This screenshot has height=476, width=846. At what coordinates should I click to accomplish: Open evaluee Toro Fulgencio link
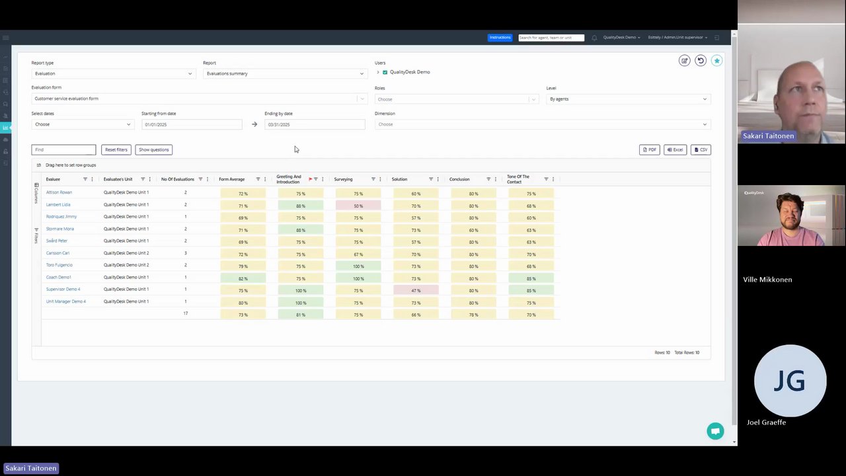click(59, 265)
